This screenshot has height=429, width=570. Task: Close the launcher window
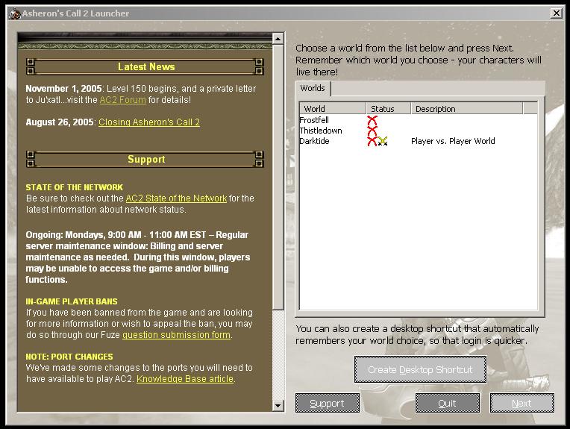click(556, 13)
